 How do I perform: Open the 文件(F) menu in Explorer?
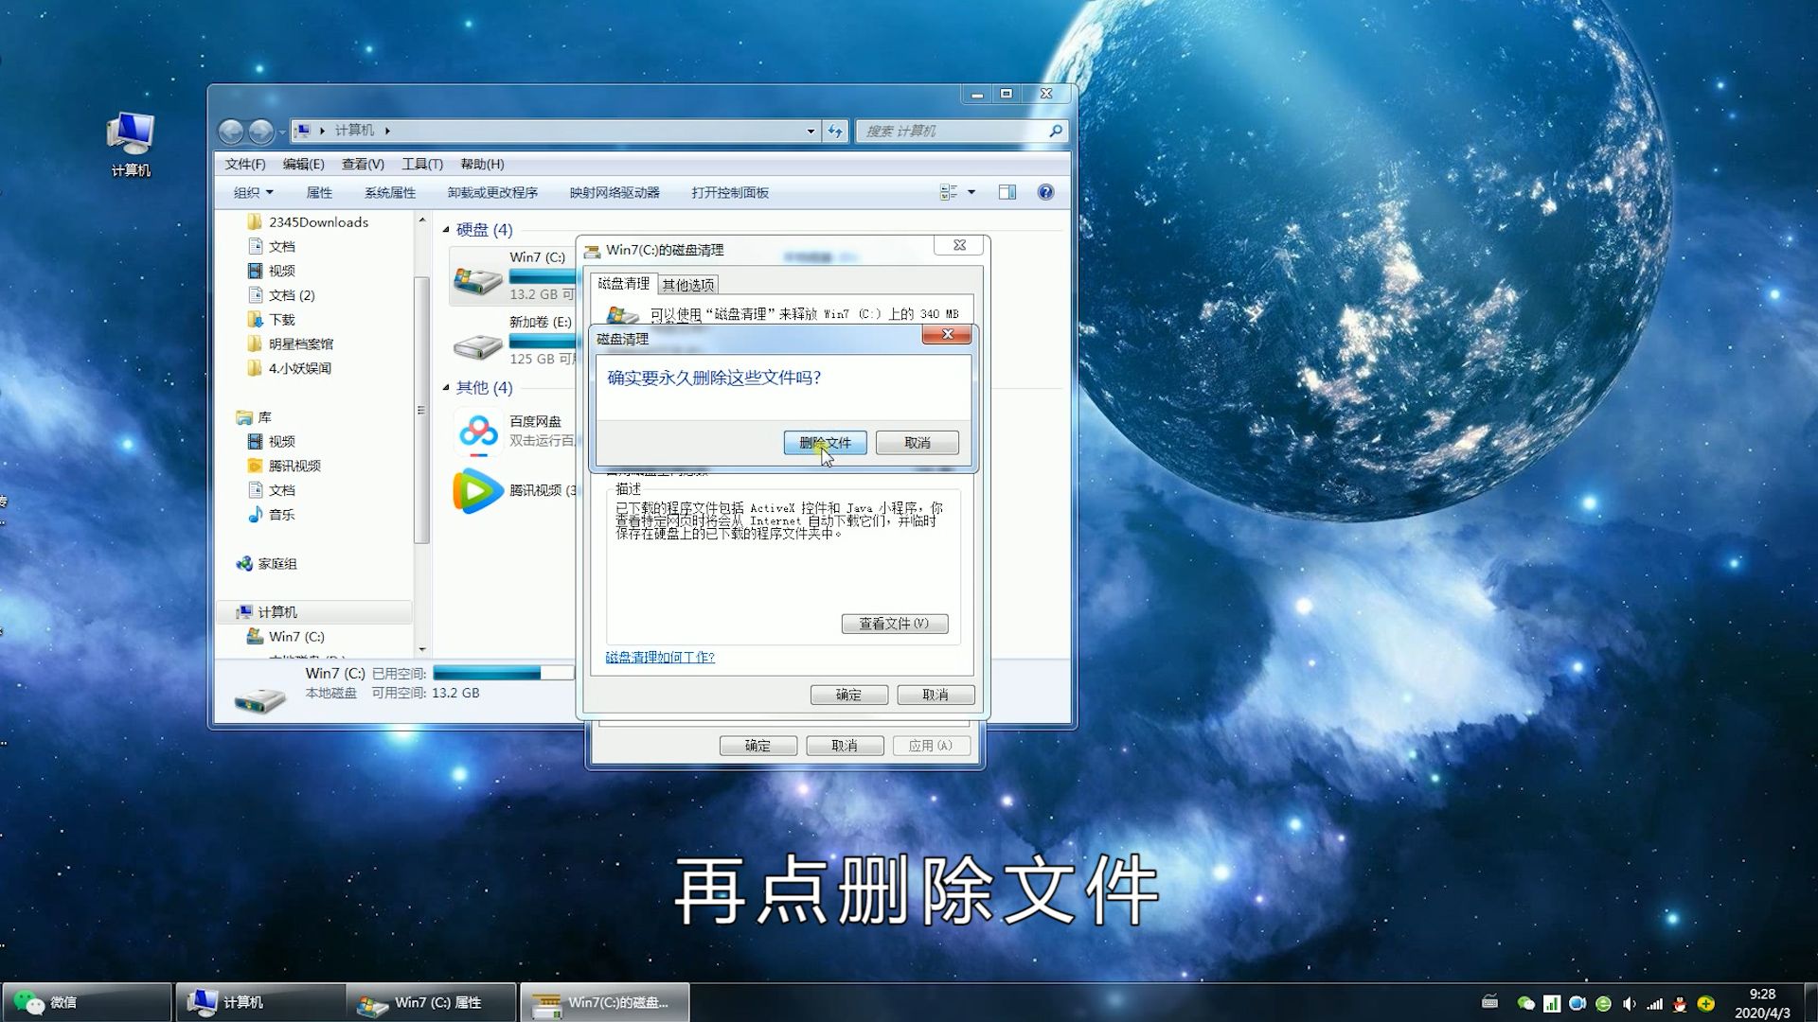point(245,164)
